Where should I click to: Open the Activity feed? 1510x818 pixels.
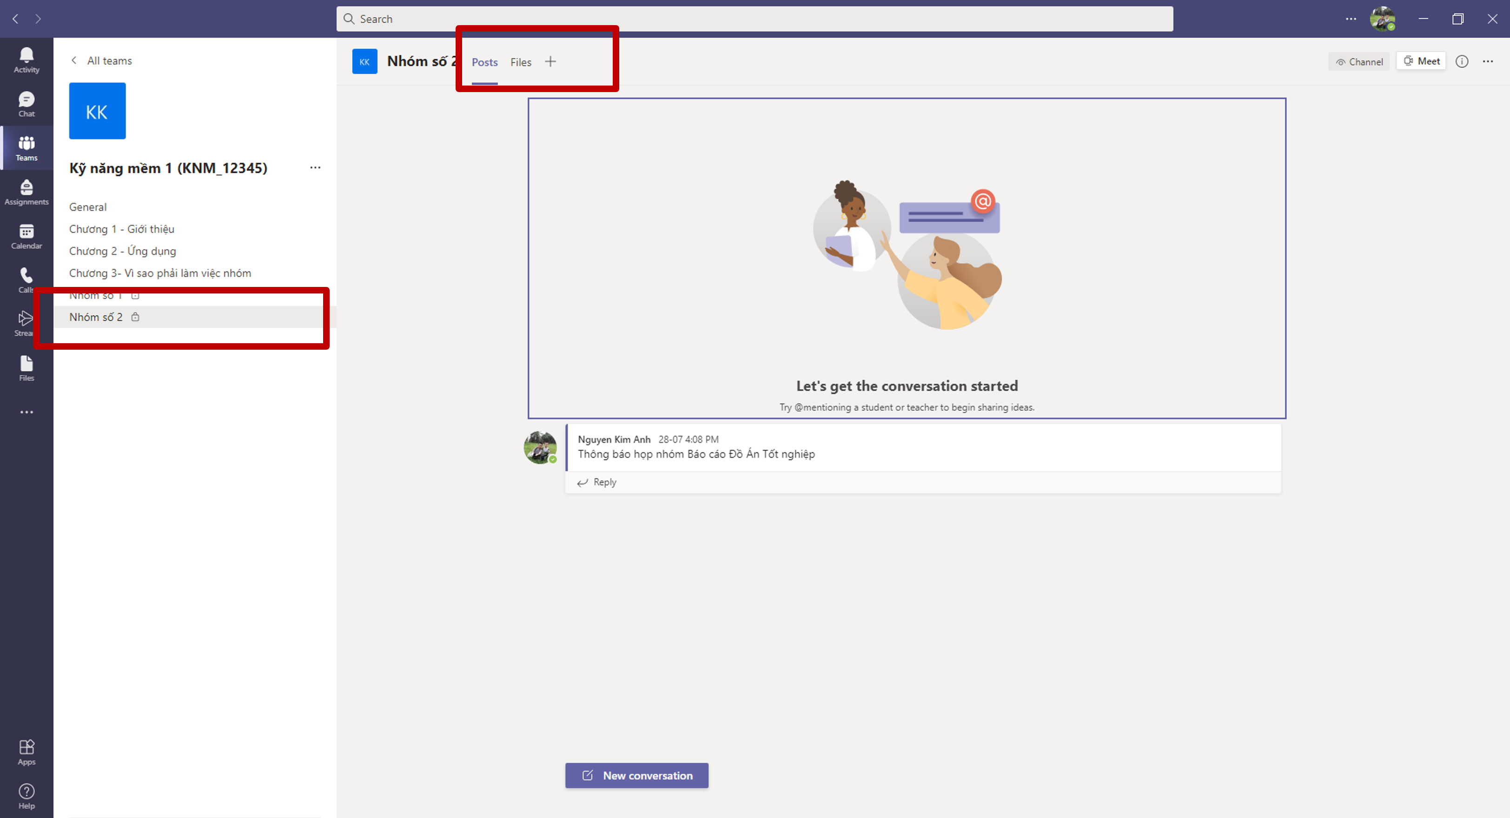click(x=26, y=60)
